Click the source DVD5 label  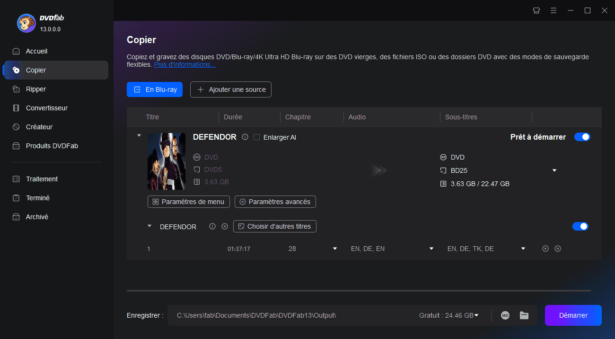(x=213, y=169)
